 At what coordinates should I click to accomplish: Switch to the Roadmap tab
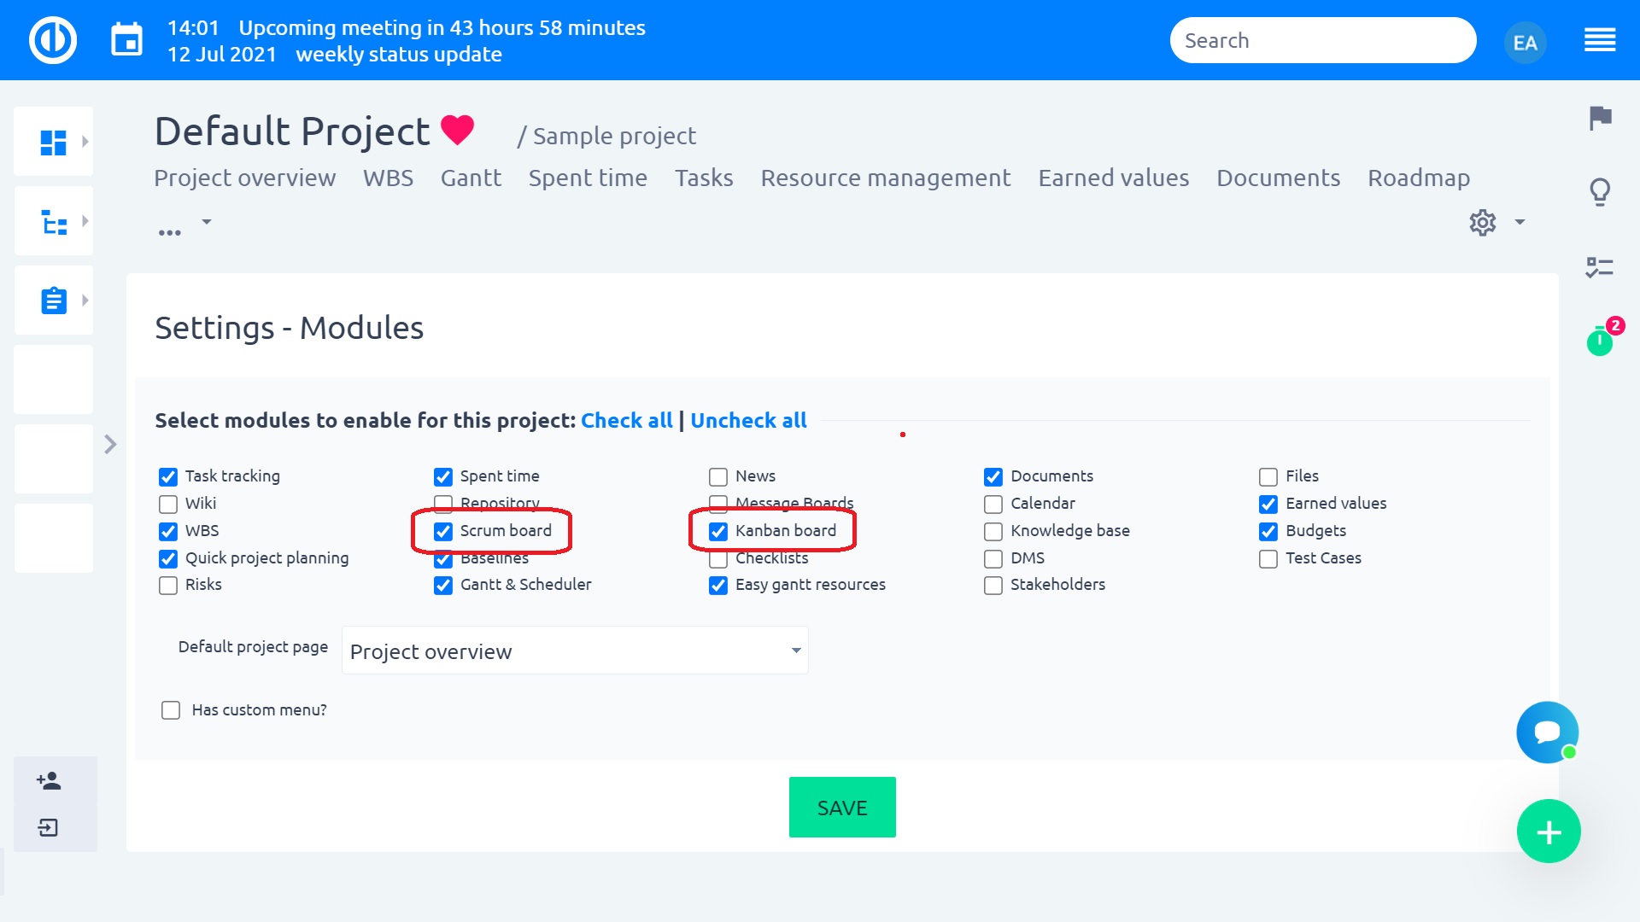point(1419,178)
